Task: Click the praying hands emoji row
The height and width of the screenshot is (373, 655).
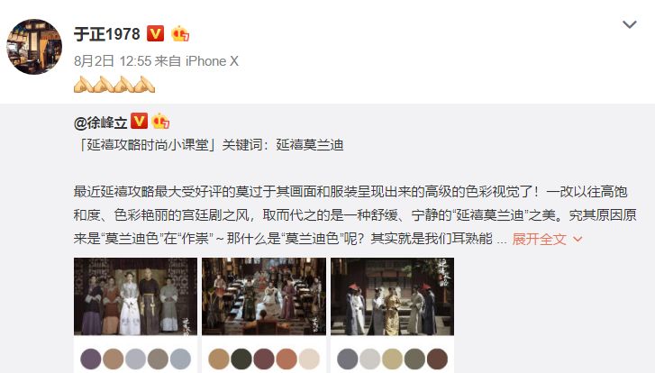Action: [x=114, y=85]
